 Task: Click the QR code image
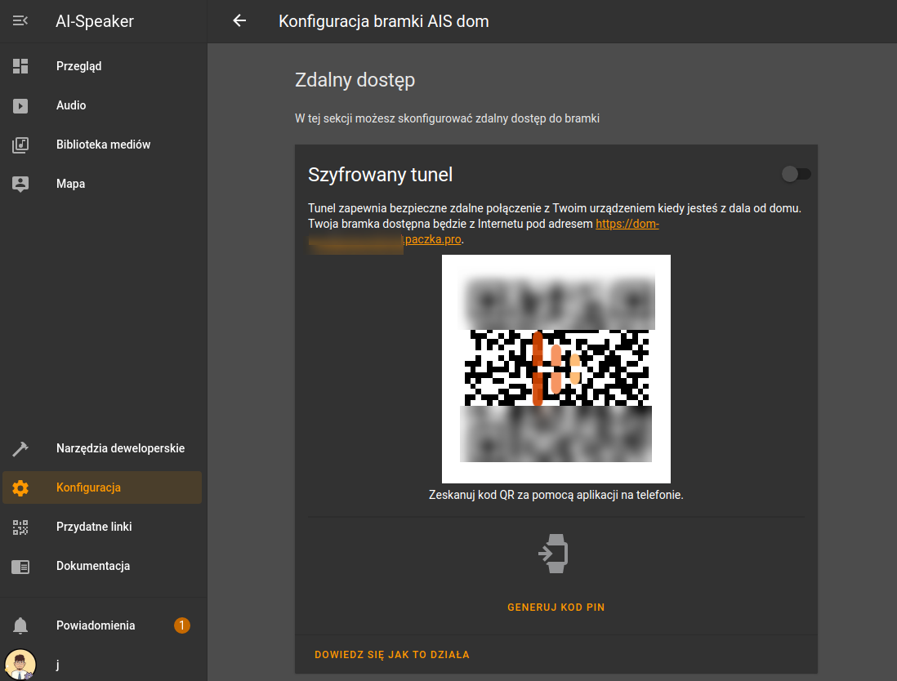click(556, 369)
